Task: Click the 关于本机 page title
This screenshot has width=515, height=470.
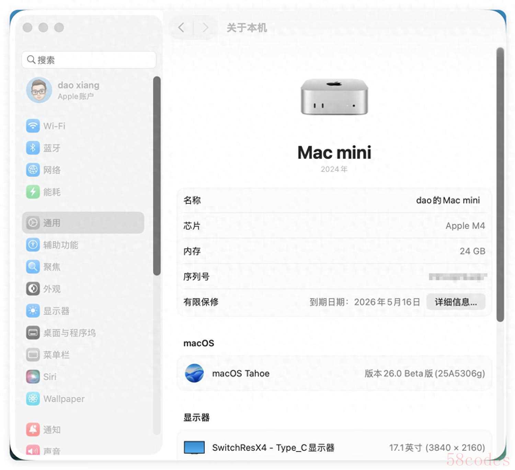Action: point(247,27)
